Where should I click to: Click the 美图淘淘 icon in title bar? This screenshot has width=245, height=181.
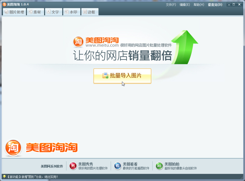(x=4, y=4)
